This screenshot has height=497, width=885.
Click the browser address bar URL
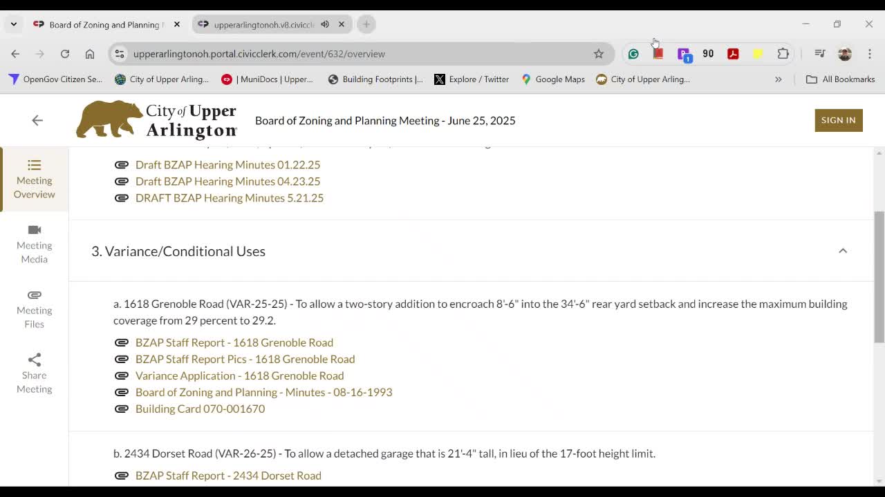(259, 54)
